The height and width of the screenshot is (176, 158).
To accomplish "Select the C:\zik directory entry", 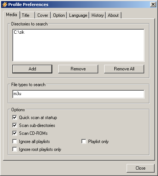I will (x=19, y=32).
